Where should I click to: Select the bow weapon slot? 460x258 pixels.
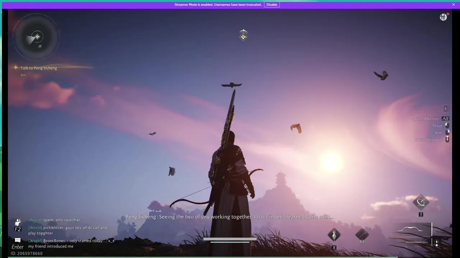pos(410,229)
